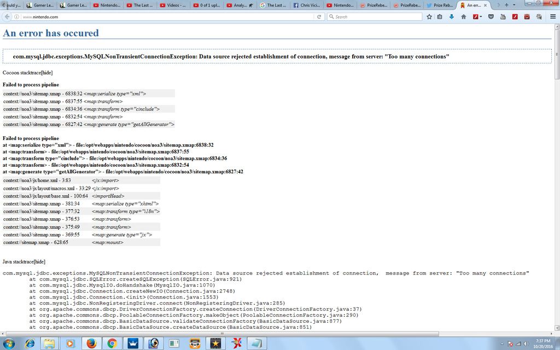The image size is (560, 350).
Task: Reload the nintendo.com page
Action: [319, 17]
